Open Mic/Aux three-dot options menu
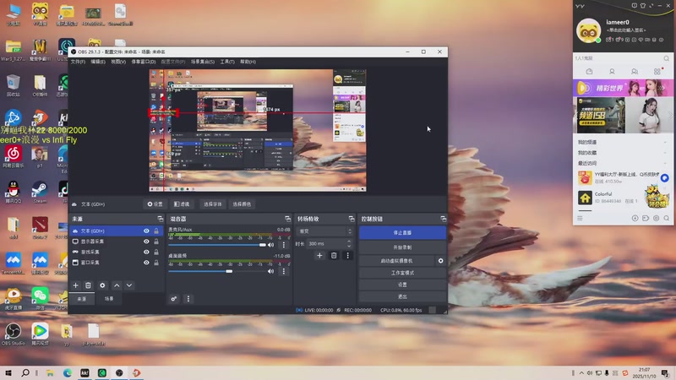This screenshot has height=380, width=676. pos(284,245)
